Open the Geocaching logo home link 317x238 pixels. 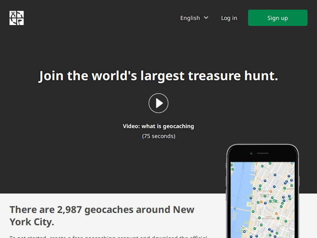pos(16,18)
